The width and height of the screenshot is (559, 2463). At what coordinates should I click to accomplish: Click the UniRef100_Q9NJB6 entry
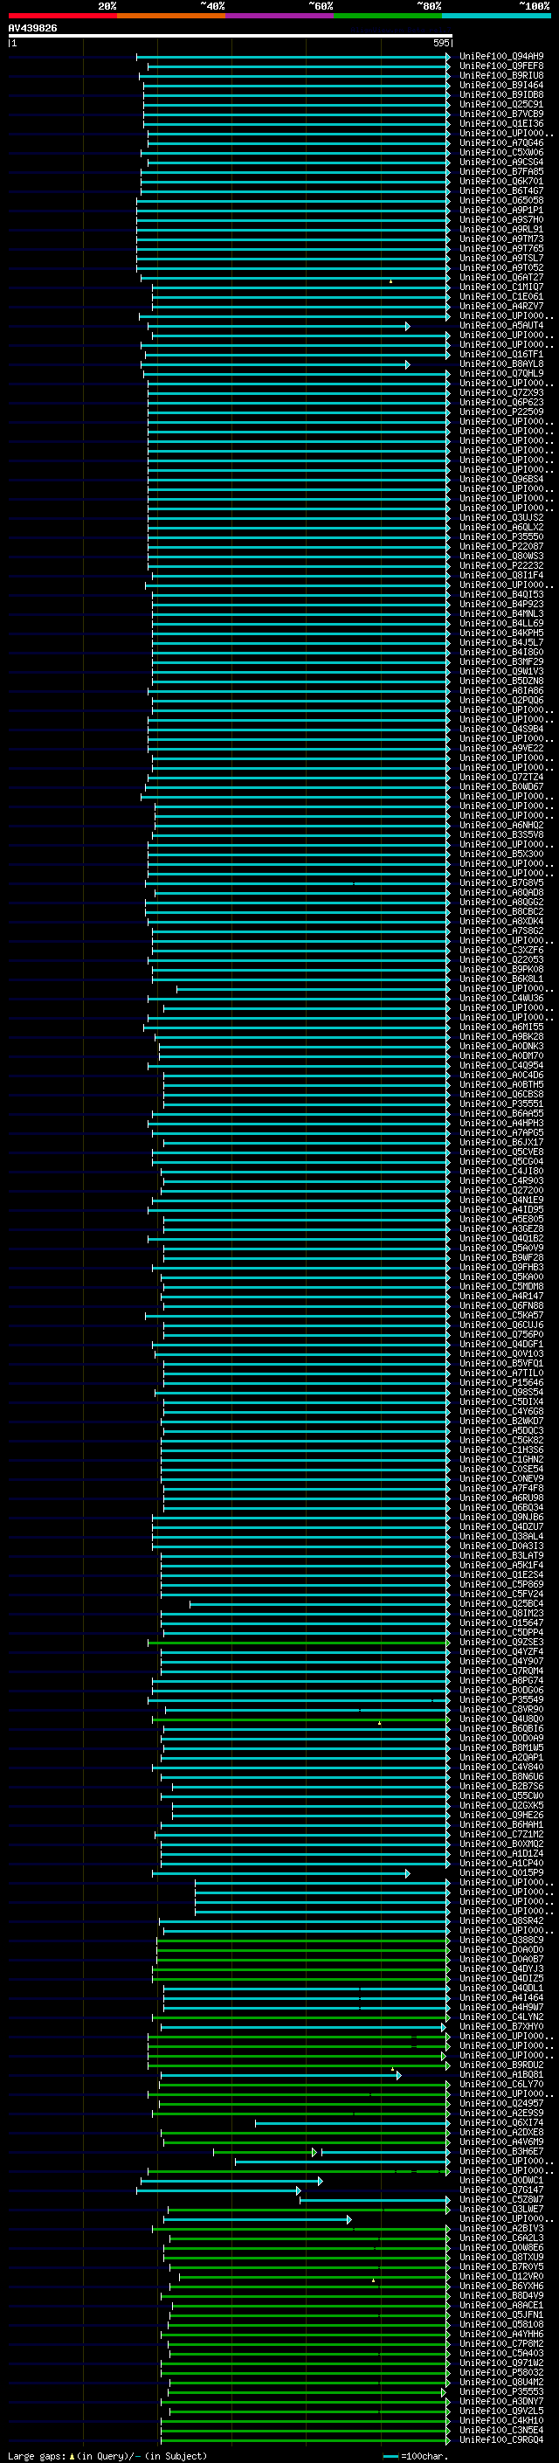tap(500, 1517)
